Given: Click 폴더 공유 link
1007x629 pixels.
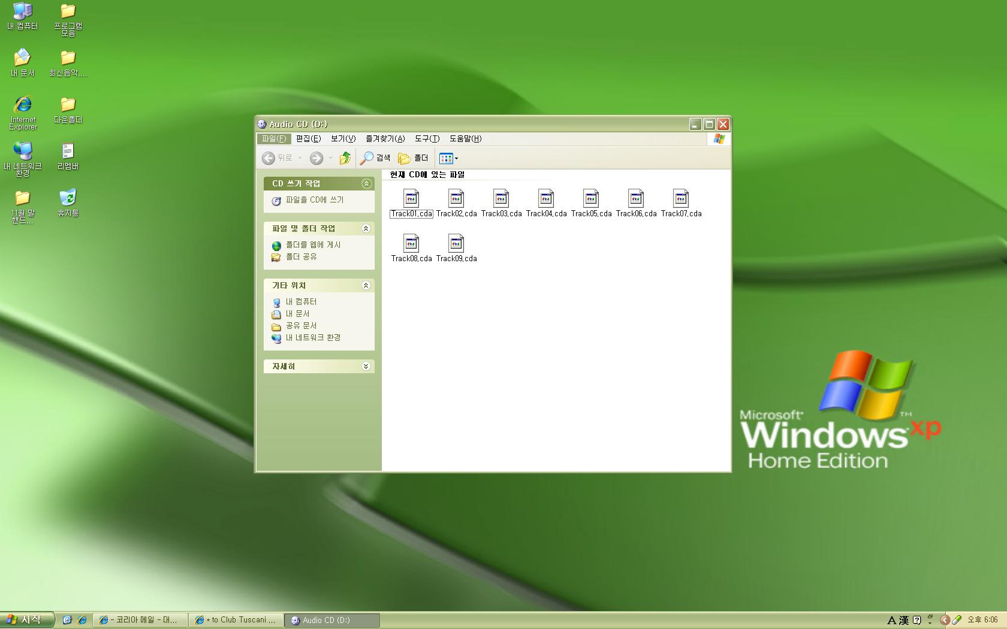Looking at the screenshot, I should point(301,257).
